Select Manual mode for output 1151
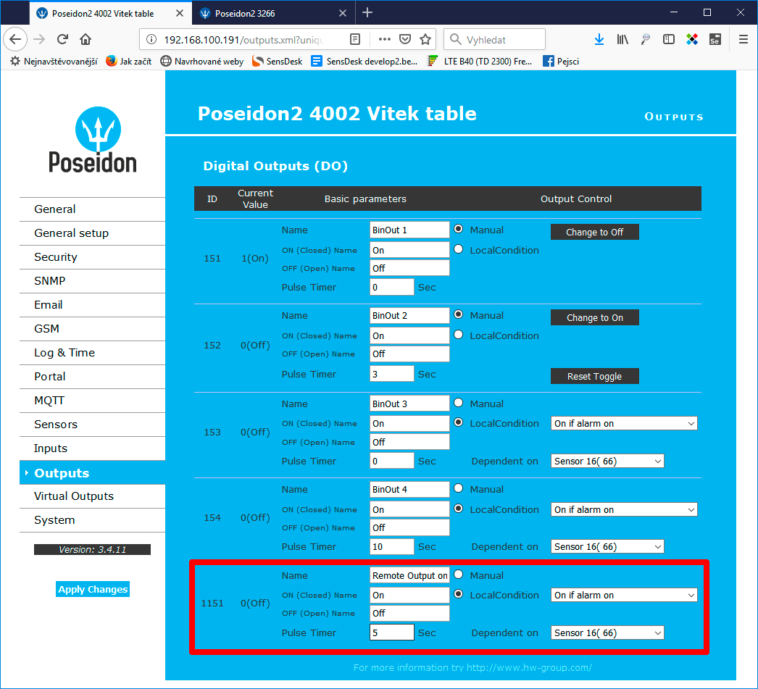The height and width of the screenshot is (689, 758). (x=458, y=575)
